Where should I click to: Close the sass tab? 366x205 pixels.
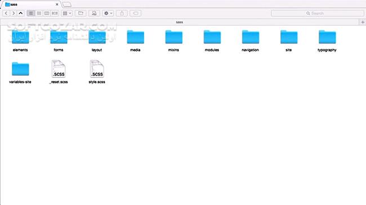coord(57,4)
